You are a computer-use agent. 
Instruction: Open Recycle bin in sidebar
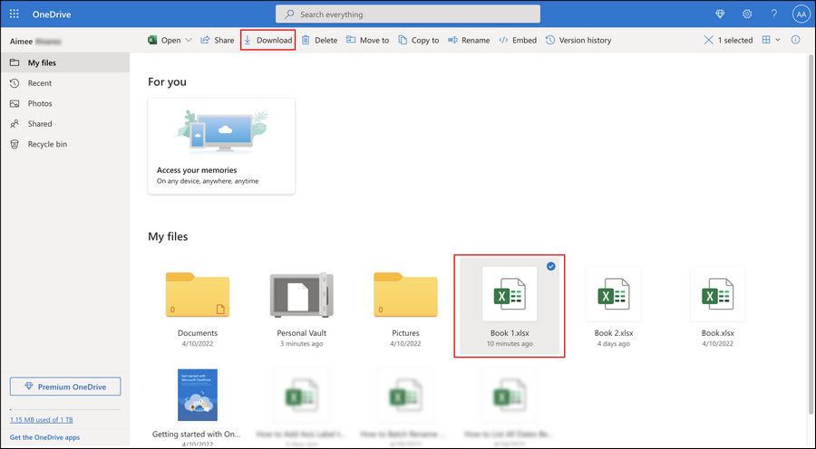coord(65,144)
